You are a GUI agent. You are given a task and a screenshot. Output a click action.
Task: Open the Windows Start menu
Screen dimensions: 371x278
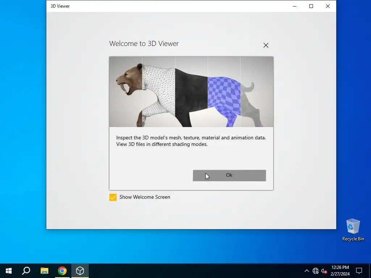coord(9,271)
